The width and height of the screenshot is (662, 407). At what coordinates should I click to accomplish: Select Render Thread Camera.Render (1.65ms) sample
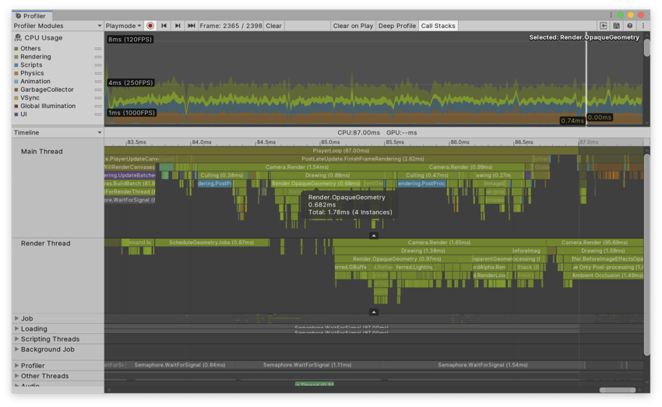click(438, 243)
